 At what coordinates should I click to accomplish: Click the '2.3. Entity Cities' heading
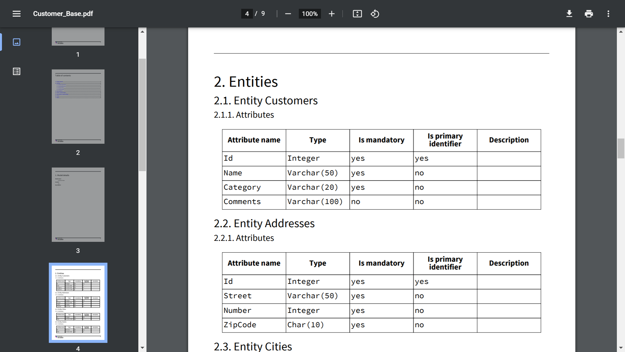point(253,346)
